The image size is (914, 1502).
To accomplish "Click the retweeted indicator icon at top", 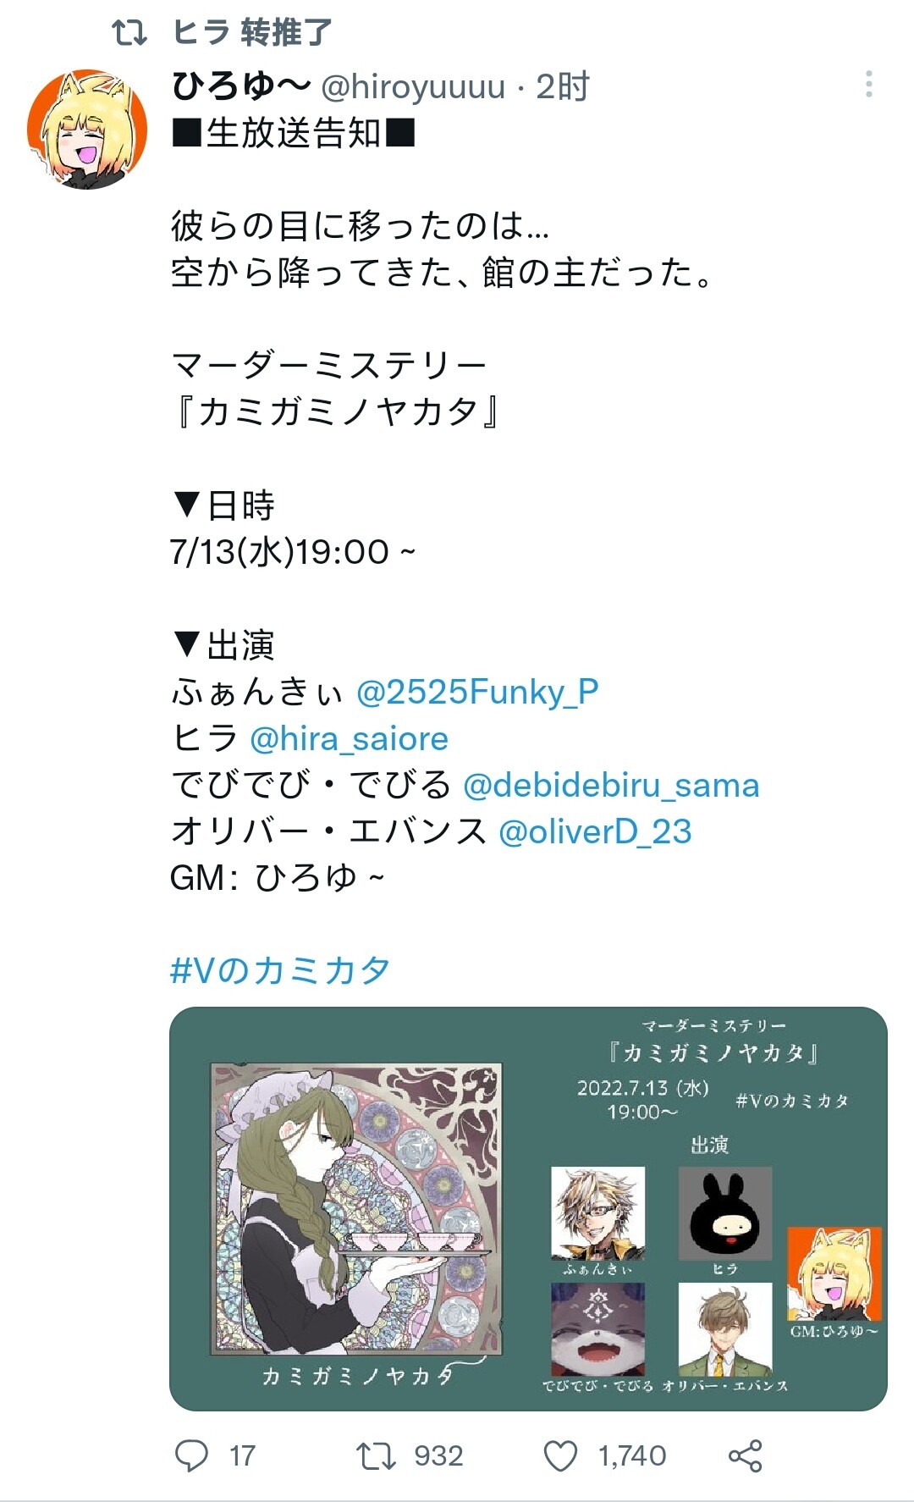I will pyautogui.click(x=129, y=33).
